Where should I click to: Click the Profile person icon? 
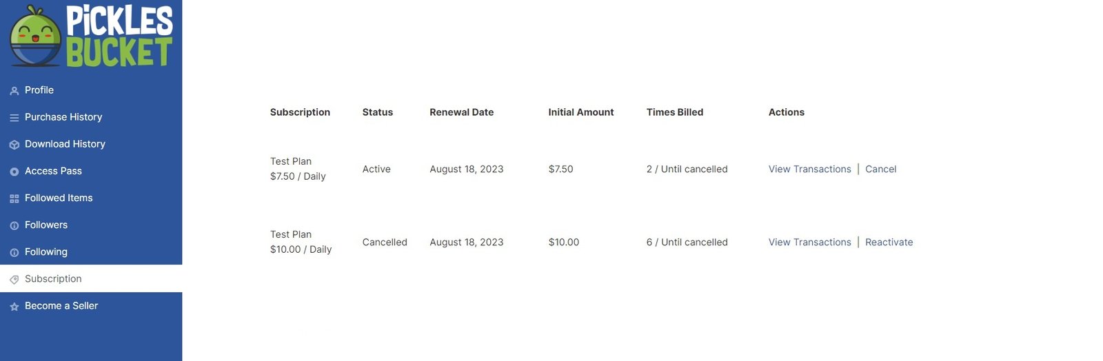14,91
